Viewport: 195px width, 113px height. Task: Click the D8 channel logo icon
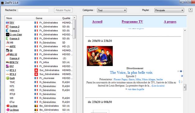click(x=7, y=50)
